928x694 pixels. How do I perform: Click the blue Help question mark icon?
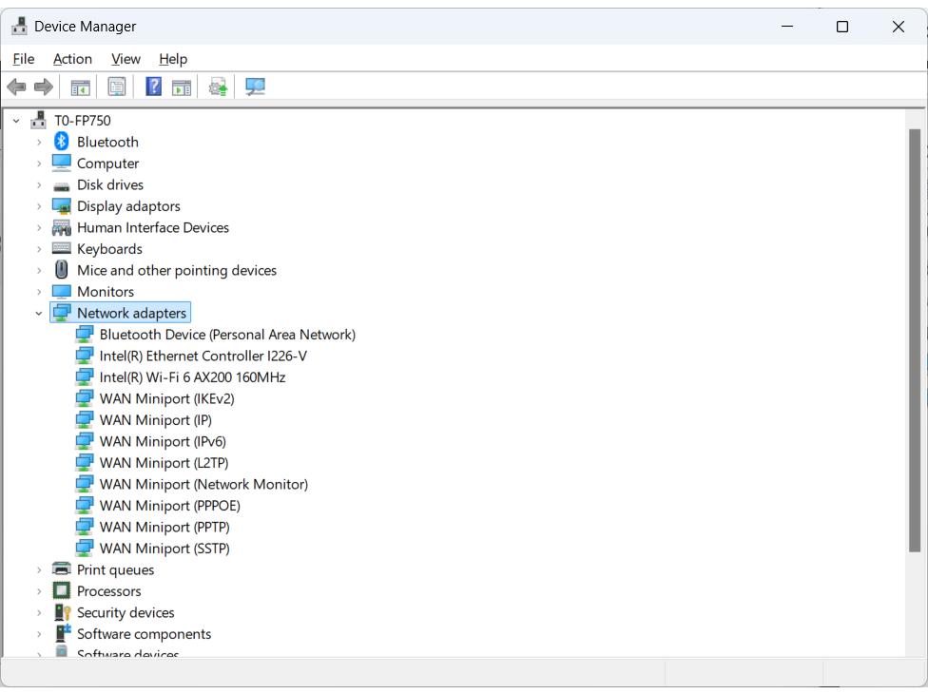[153, 87]
